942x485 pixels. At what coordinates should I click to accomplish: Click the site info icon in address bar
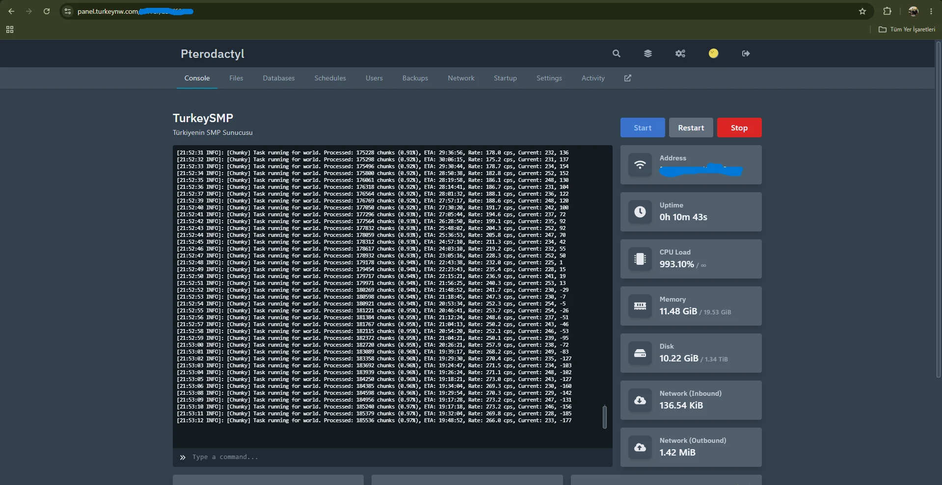click(68, 11)
